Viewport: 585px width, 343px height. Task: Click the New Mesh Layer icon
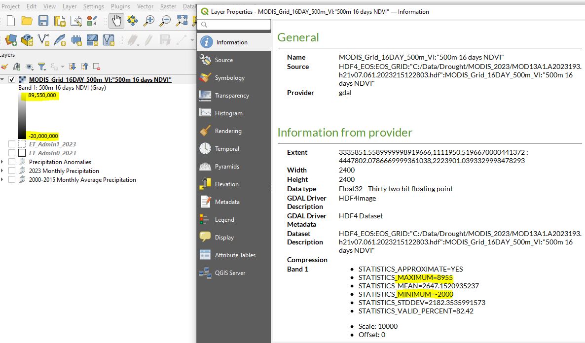click(92, 40)
